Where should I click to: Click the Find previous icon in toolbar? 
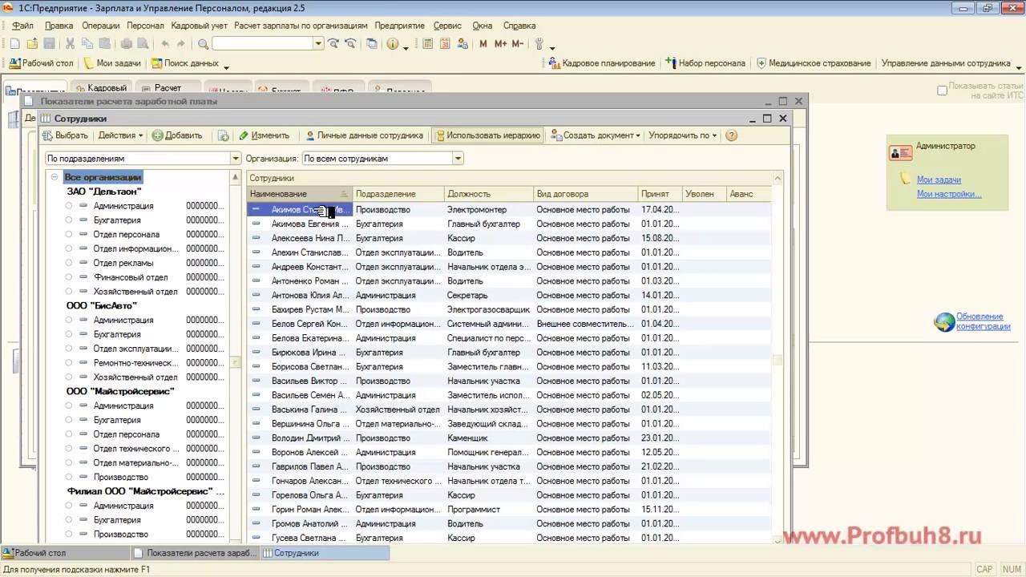point(350,44)
